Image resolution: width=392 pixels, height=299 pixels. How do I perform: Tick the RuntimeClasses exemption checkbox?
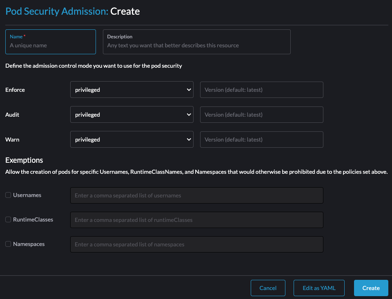coord(8,219)
